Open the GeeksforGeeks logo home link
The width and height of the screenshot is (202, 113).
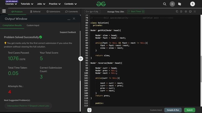[x=101, y=4]
